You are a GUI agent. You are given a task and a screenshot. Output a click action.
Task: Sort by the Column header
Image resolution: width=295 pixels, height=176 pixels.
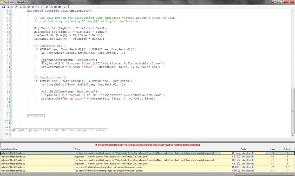(x=287, y=149)
